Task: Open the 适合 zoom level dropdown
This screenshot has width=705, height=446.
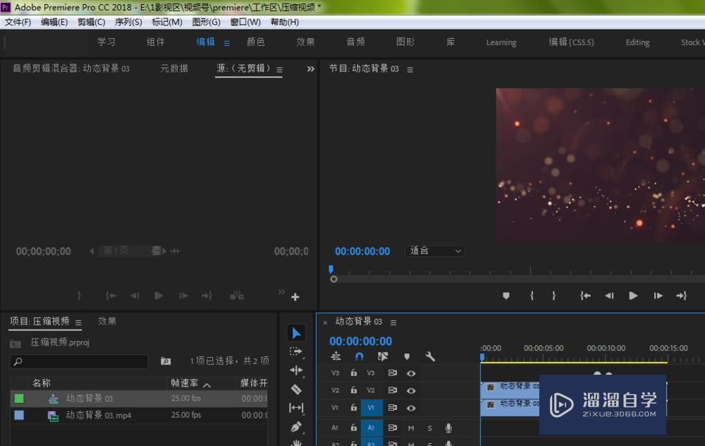Action: point(435,251)
